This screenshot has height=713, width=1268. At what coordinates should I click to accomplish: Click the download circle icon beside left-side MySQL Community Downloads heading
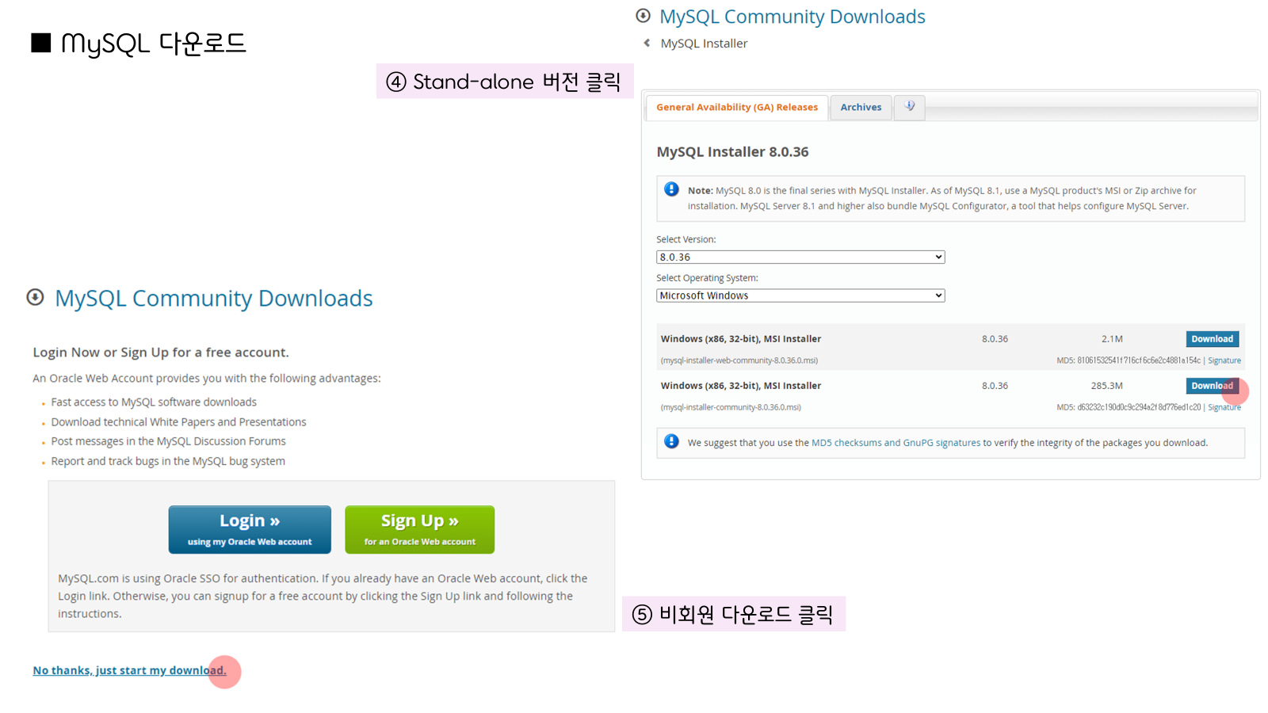[x=35, y=297]
